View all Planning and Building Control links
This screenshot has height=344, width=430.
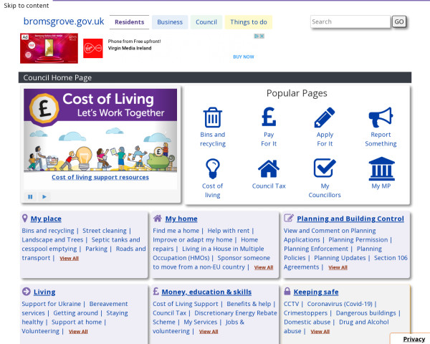[338, 267]
